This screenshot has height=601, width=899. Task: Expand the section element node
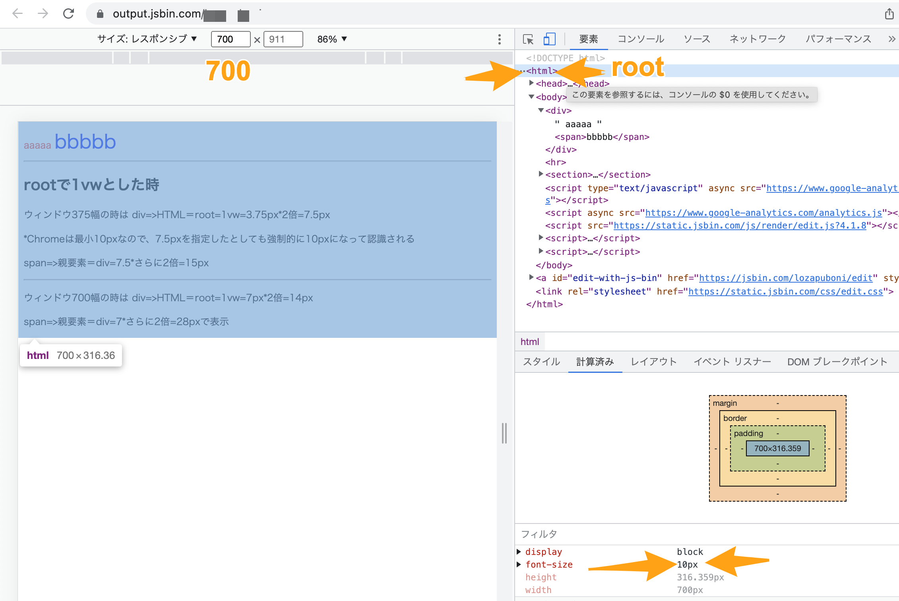pos(541,174)
